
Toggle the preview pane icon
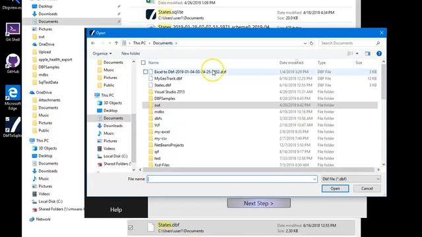click(367, 53)
